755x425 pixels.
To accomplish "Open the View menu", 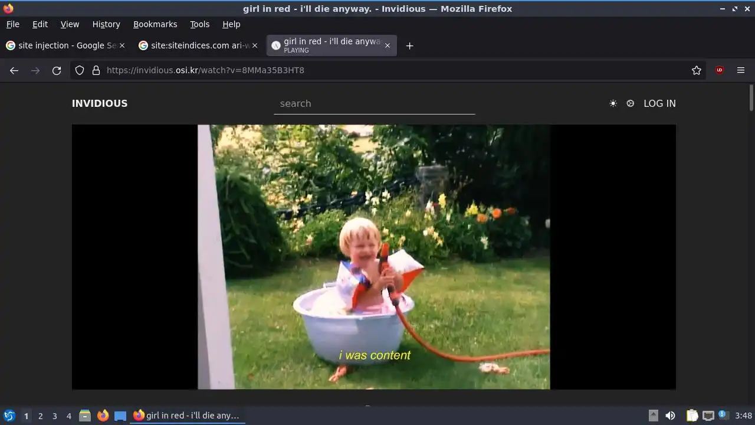I will (x=70, y=24).
